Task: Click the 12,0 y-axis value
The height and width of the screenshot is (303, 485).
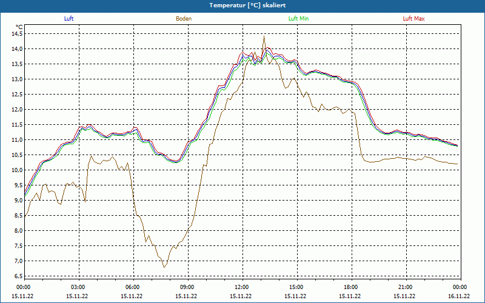Action: click(17, 110)
